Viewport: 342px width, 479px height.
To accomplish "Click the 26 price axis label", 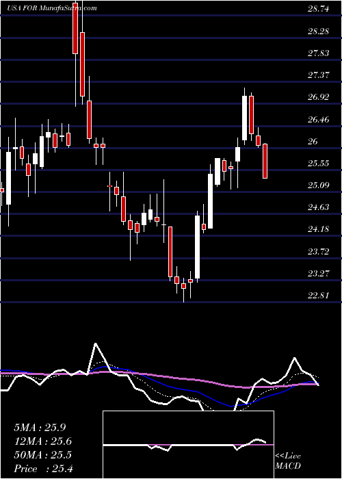I will click(313, 141).
